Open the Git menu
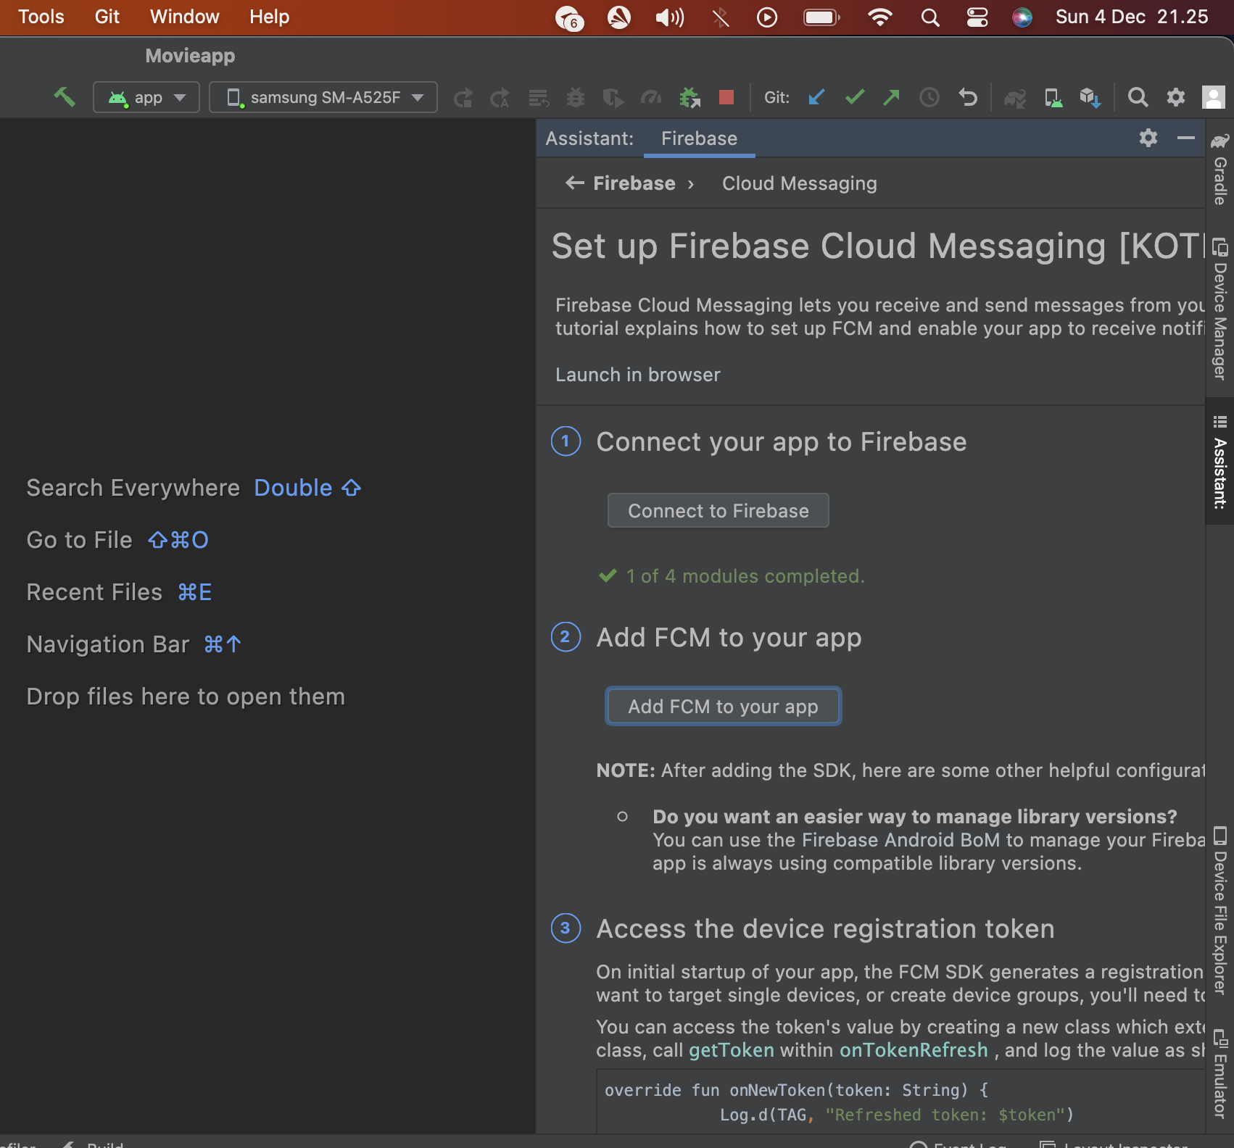Screen dimensions: 1234x1148 pos(107,17)
